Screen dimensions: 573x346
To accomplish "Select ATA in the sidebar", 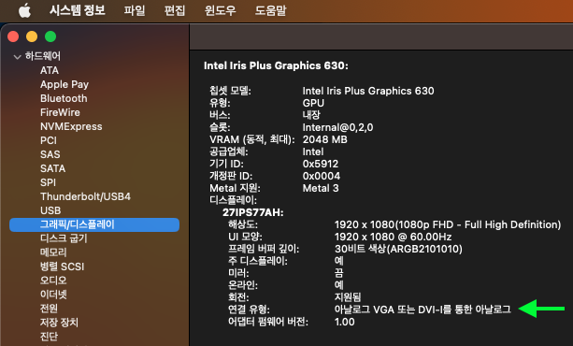I will [x=50, y=70].
